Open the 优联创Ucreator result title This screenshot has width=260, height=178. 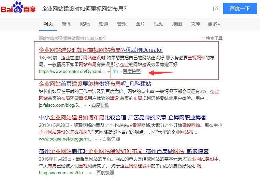(x=101, y=50)
